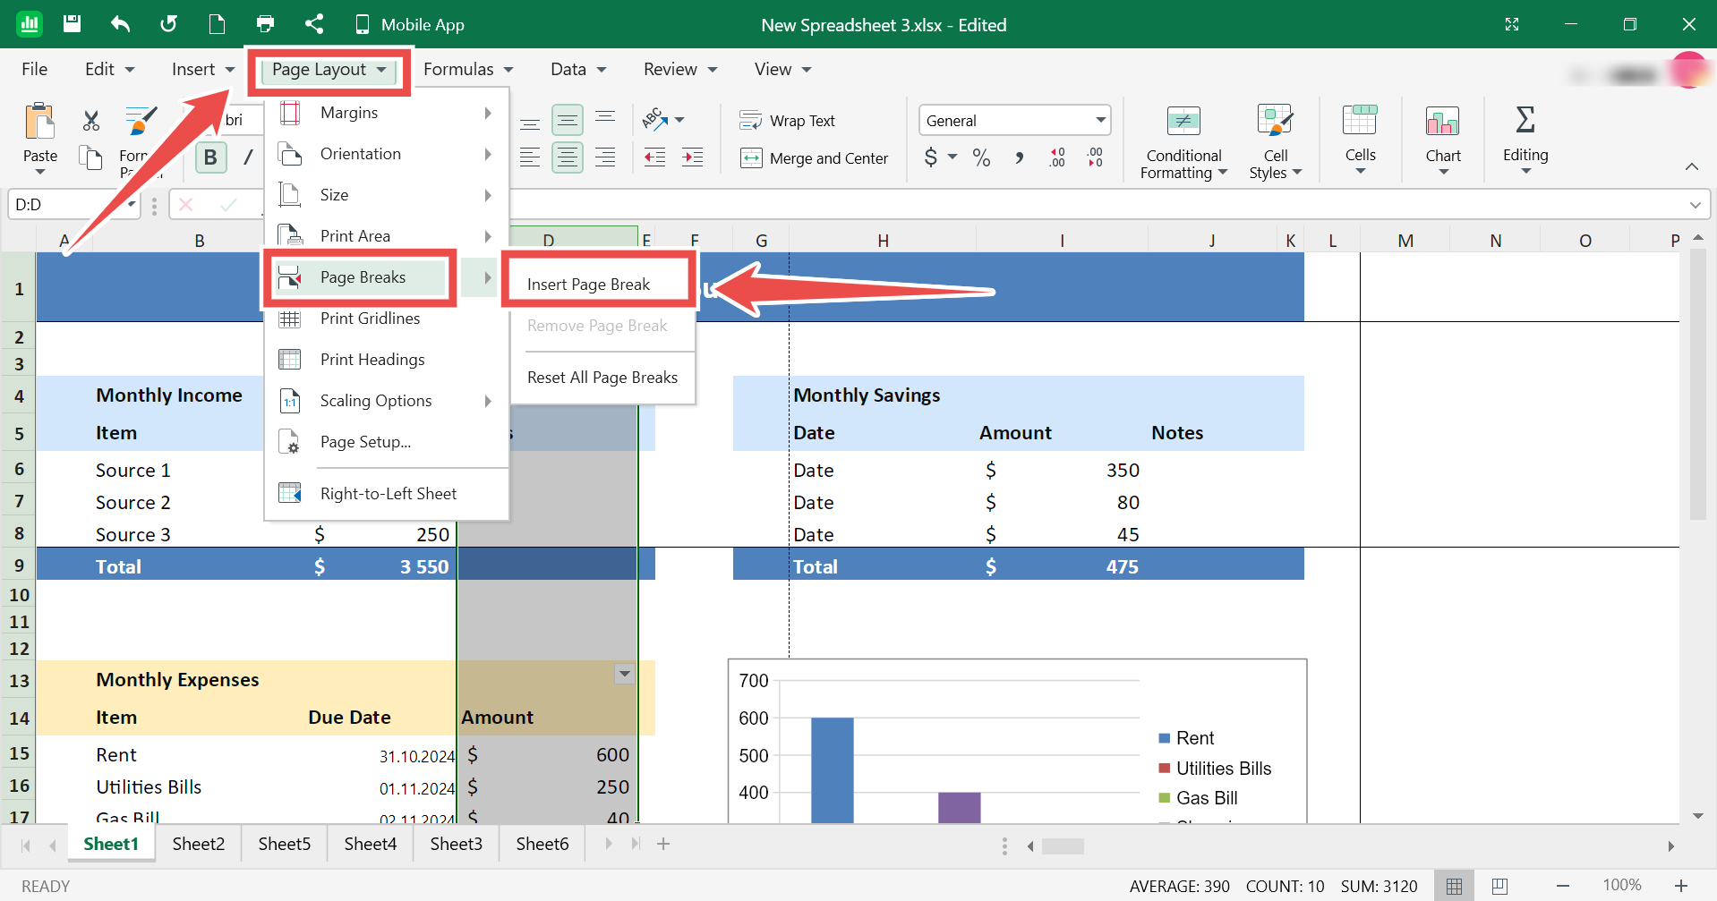Click the New document icon
The image size is (1717, 901).
pyautogui.click(x=217, y=24)
